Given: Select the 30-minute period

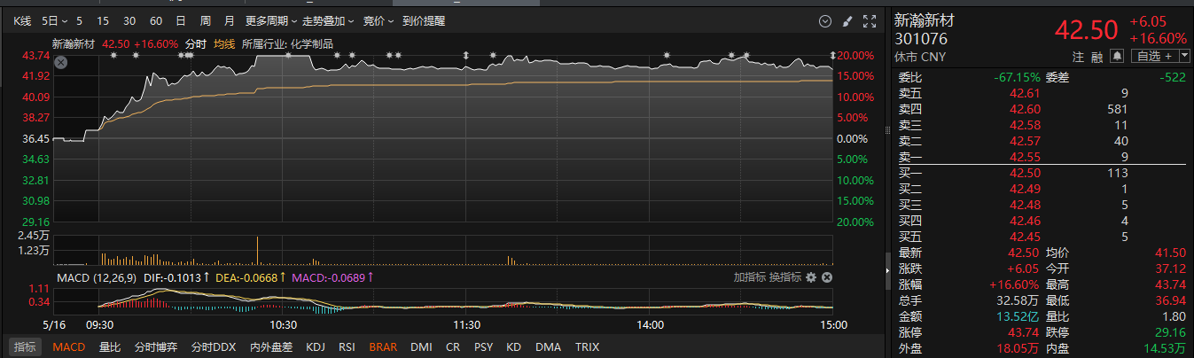Looking at the screenshot, I should coord(129,20).
